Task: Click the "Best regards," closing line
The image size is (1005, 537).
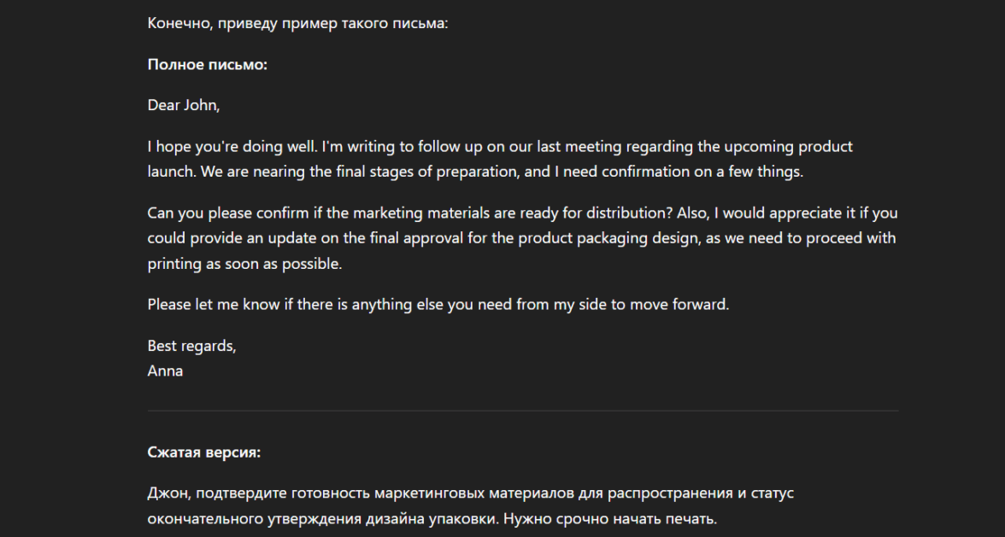Action: click(x=191, y=347)
